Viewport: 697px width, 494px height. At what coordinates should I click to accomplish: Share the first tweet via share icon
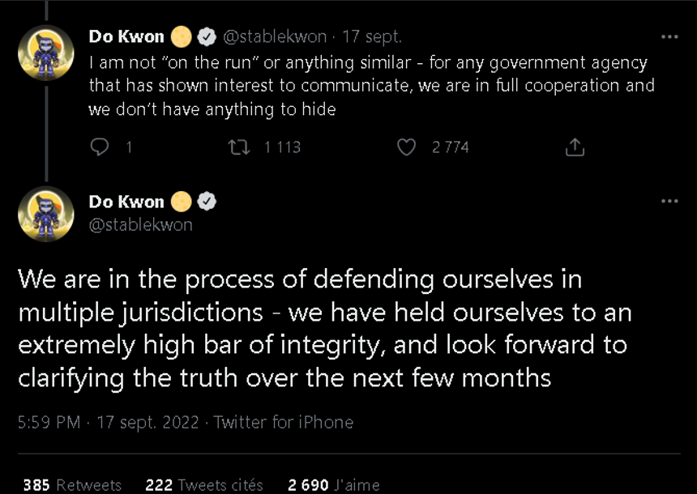click(574, 147)
